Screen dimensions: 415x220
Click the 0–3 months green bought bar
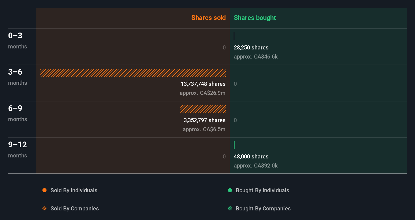[x=234, y=36]
